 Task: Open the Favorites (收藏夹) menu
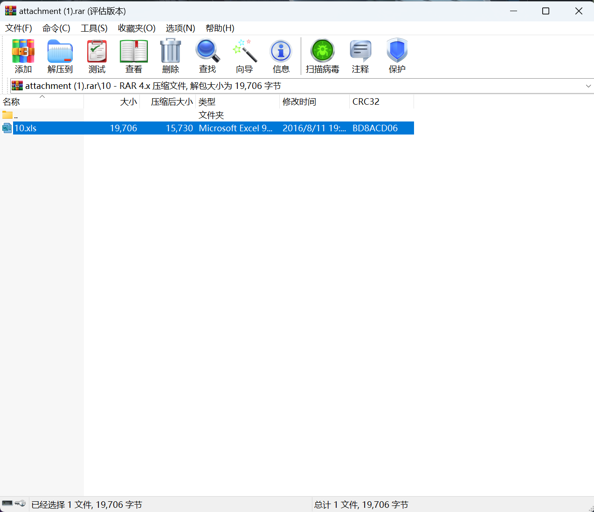click(x=137, y=28)
